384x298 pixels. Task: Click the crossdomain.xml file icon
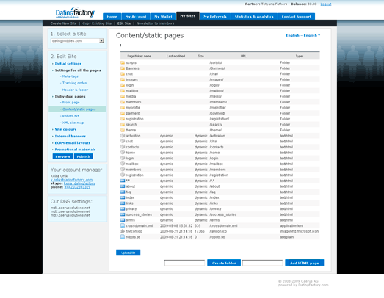pos(123,225)
